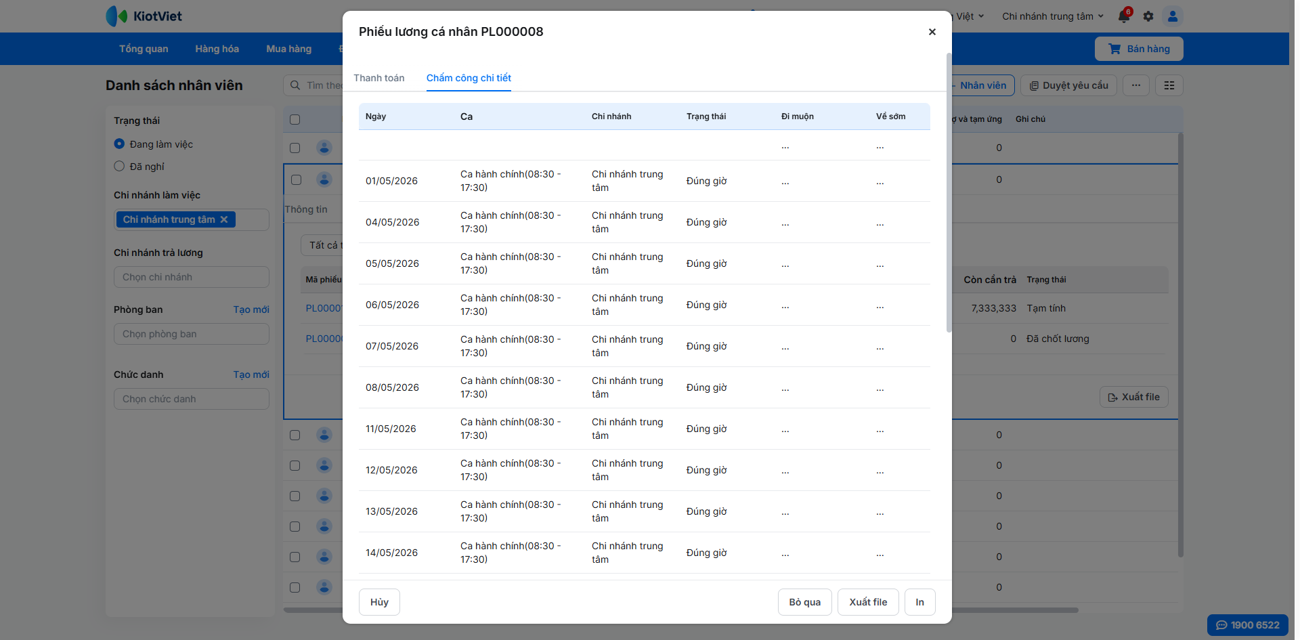The image size is (1300, 640).
Task: Open the more options ellipsis button
Action: (1136, 85)
